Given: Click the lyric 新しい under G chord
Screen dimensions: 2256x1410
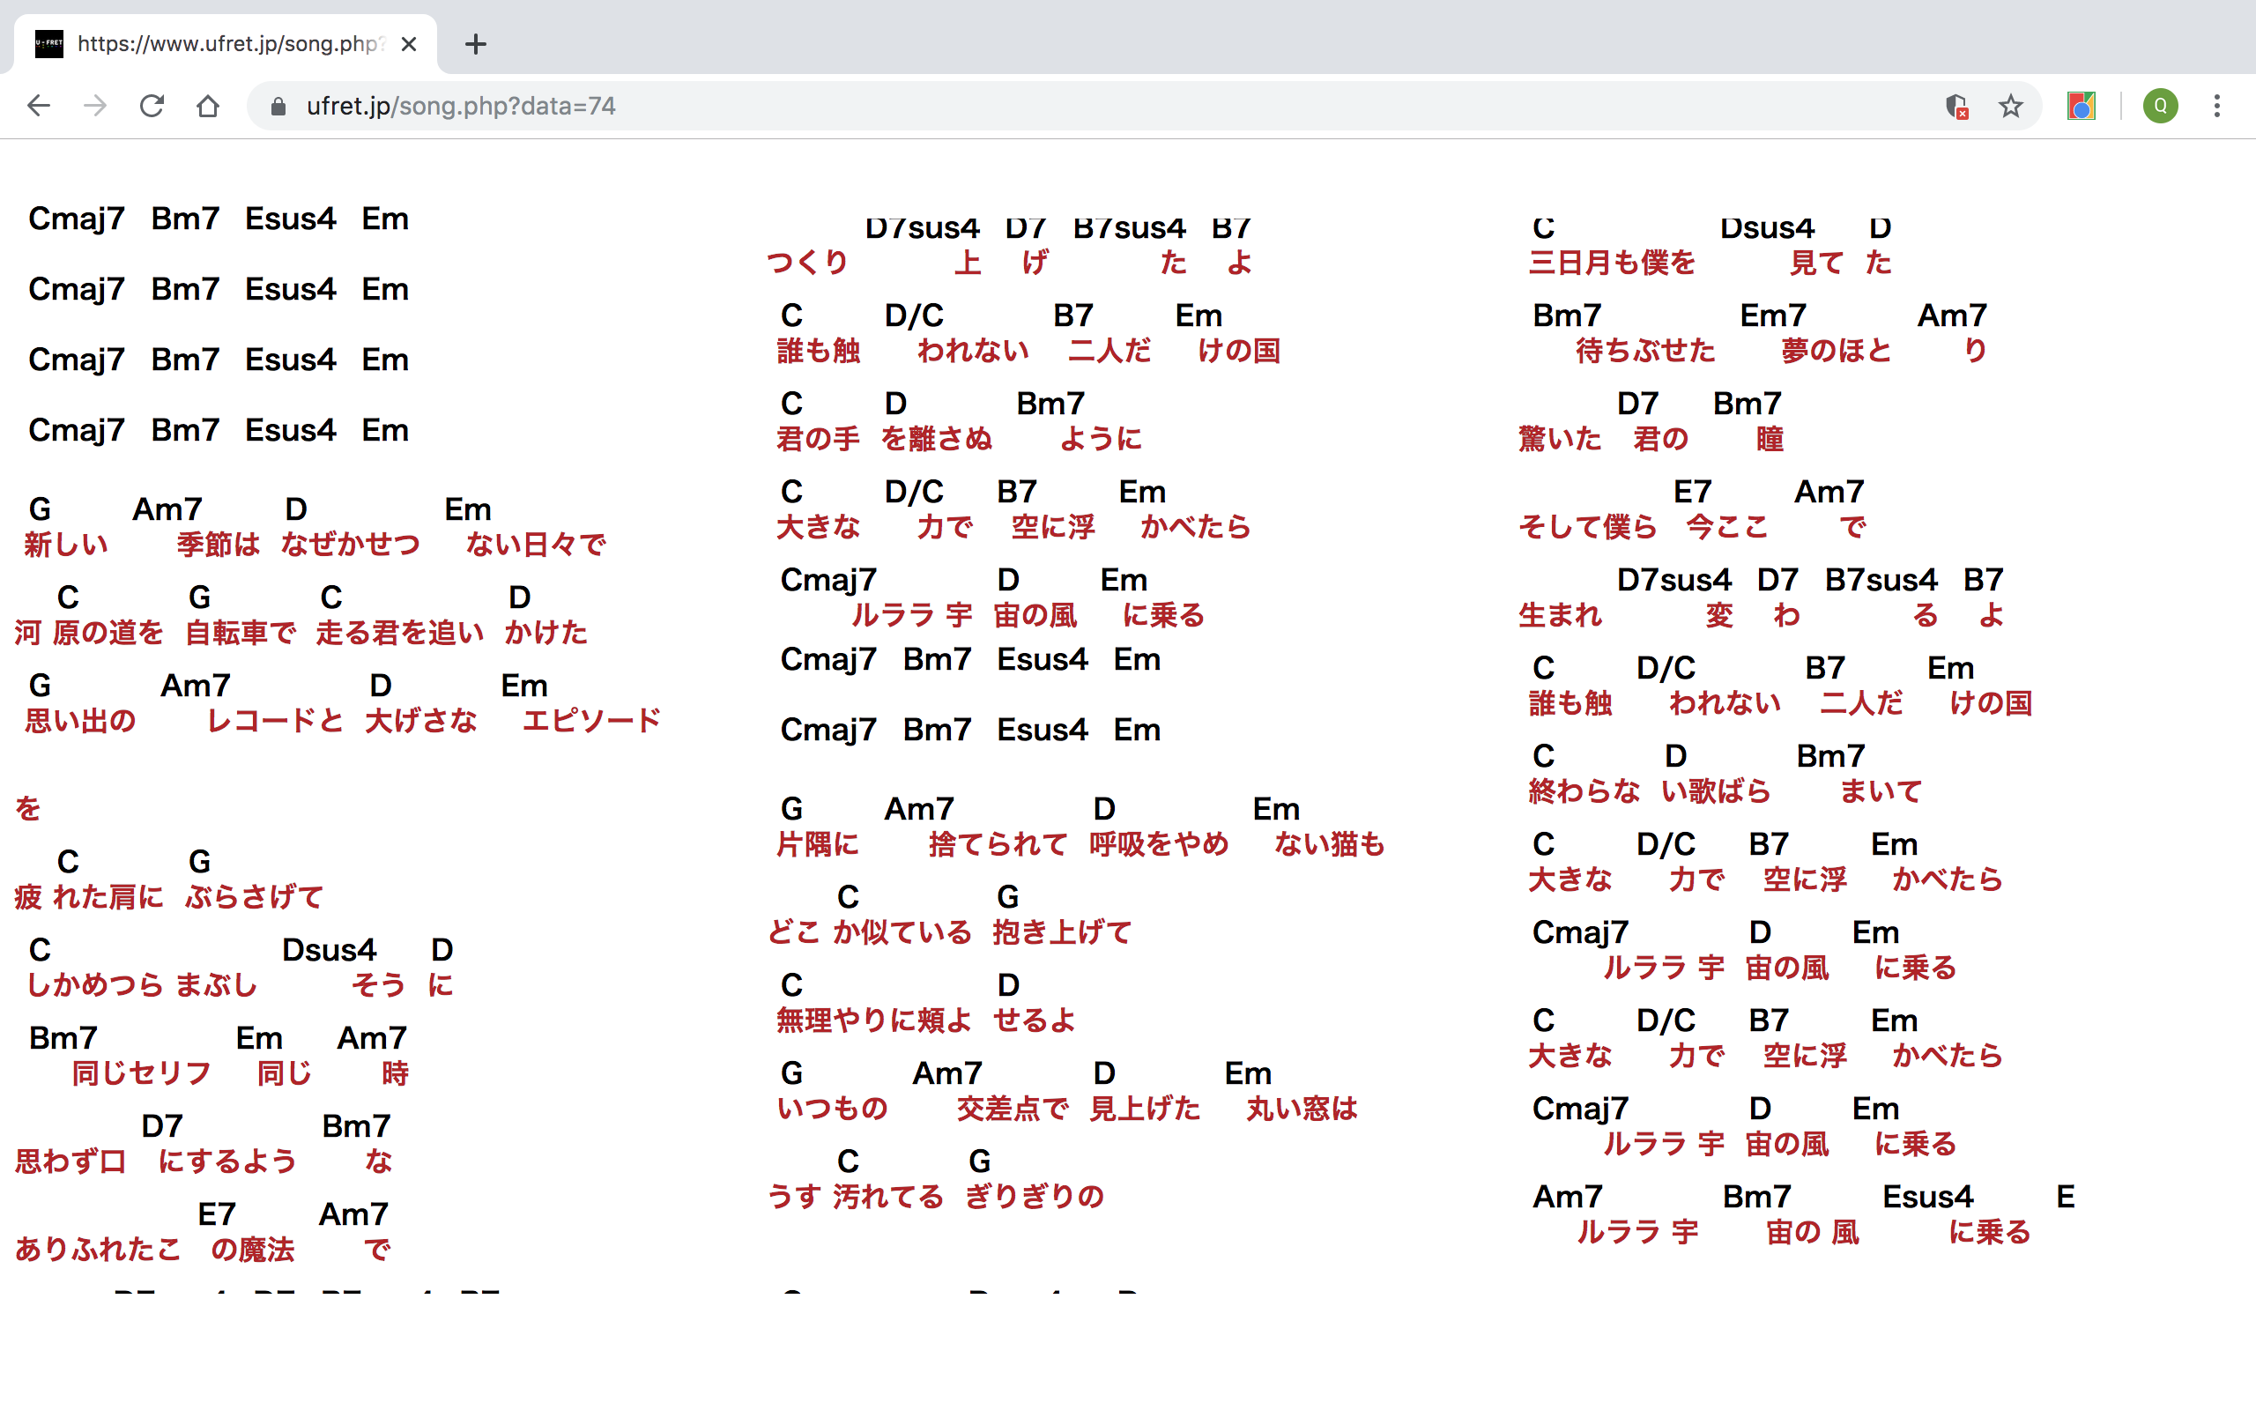Looking at the screenshot, I should 66,545.
